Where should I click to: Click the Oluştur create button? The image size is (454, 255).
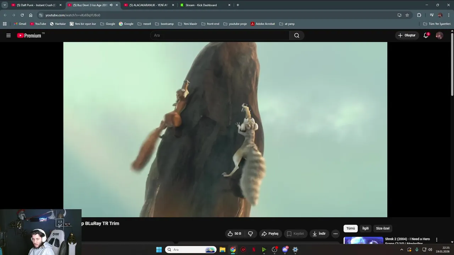point(406,35)
